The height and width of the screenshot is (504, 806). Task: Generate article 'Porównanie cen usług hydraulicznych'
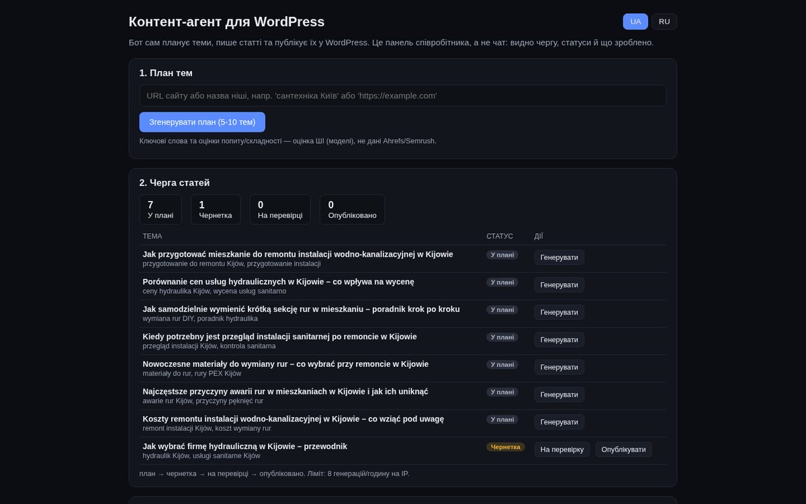point(559,285)
